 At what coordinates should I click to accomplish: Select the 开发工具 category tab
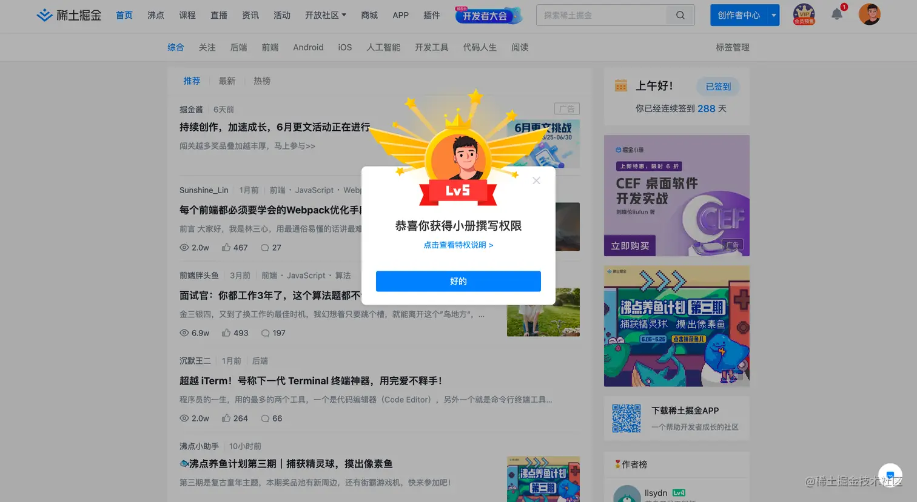point(432,47)
